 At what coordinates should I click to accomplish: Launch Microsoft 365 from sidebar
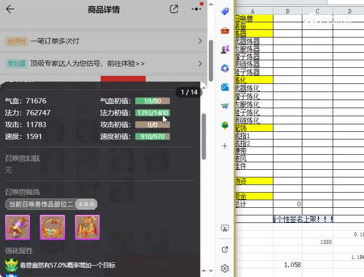coord(225,68)
